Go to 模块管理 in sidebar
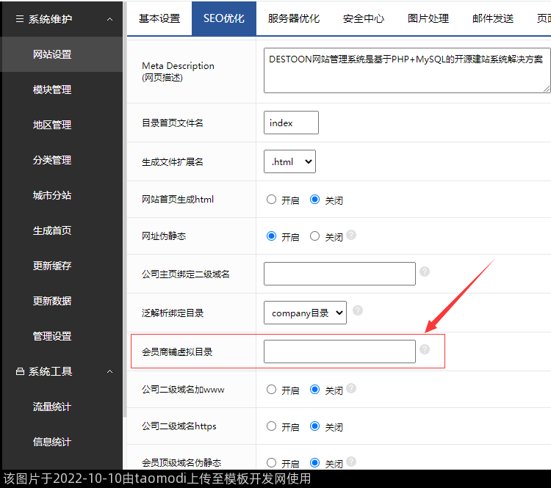 pyautogui.click(x=52, y=90)
